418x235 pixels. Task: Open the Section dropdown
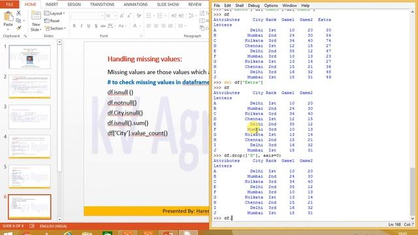(x=56, y=28)
